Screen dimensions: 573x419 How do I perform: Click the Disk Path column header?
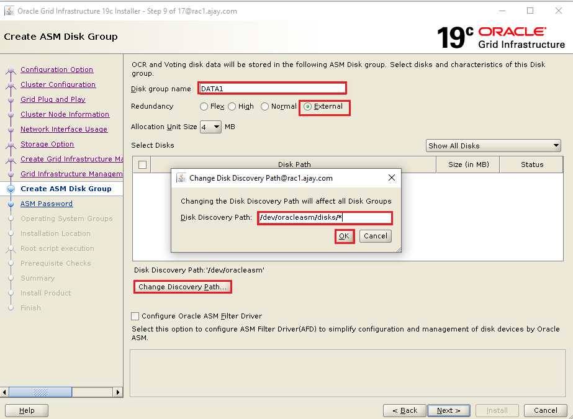(x=294, y=164)
